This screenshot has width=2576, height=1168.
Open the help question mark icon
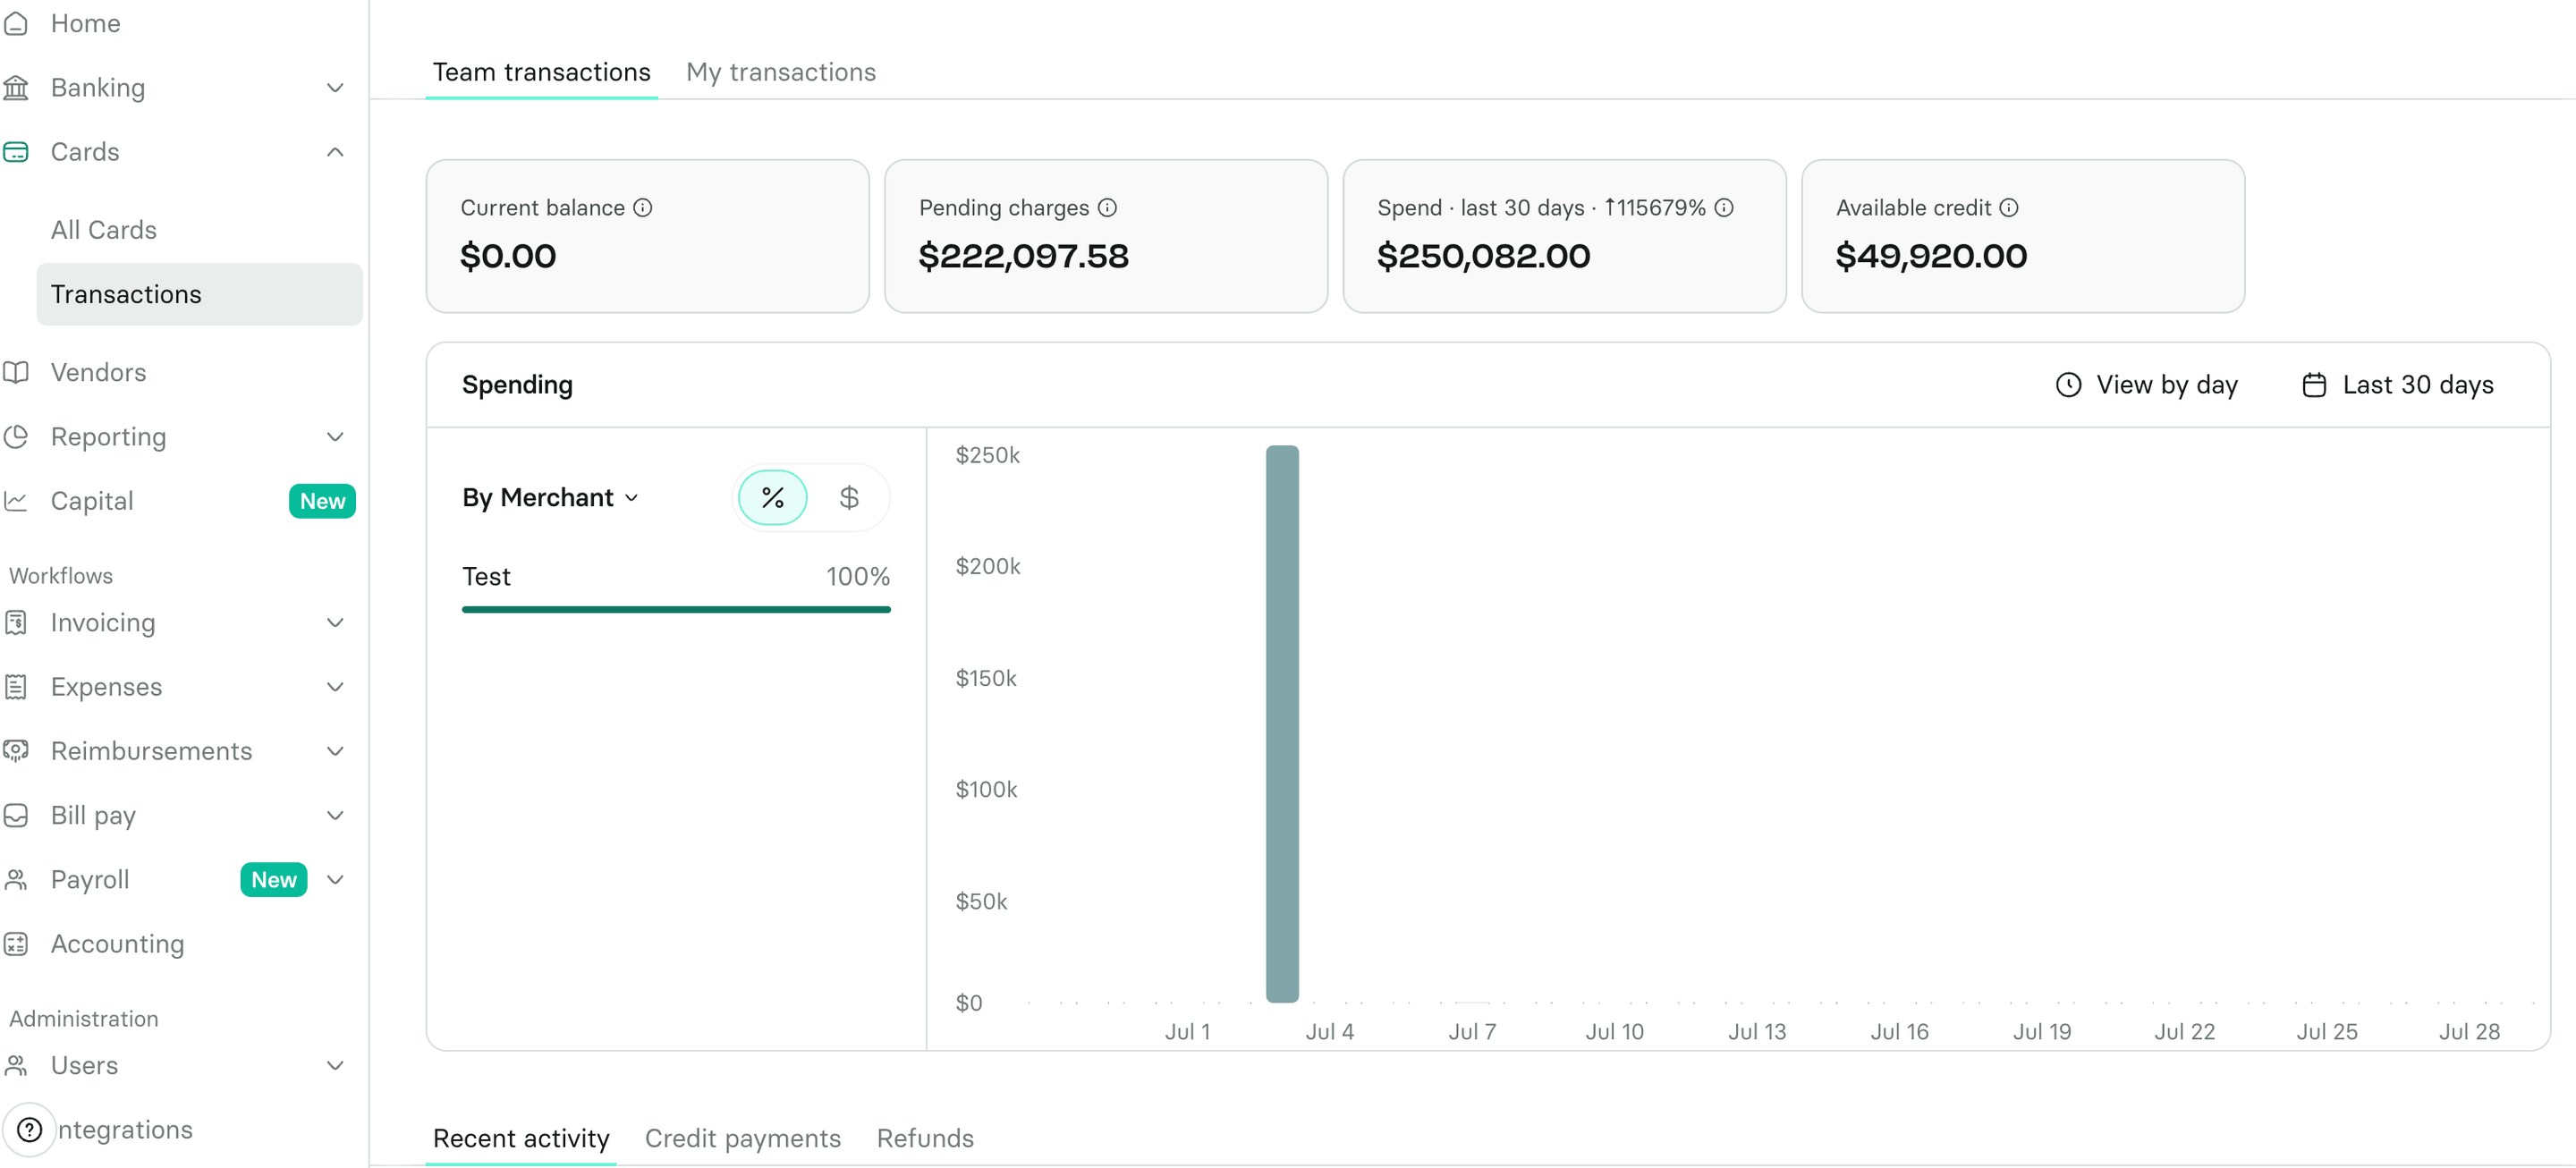30,1129
